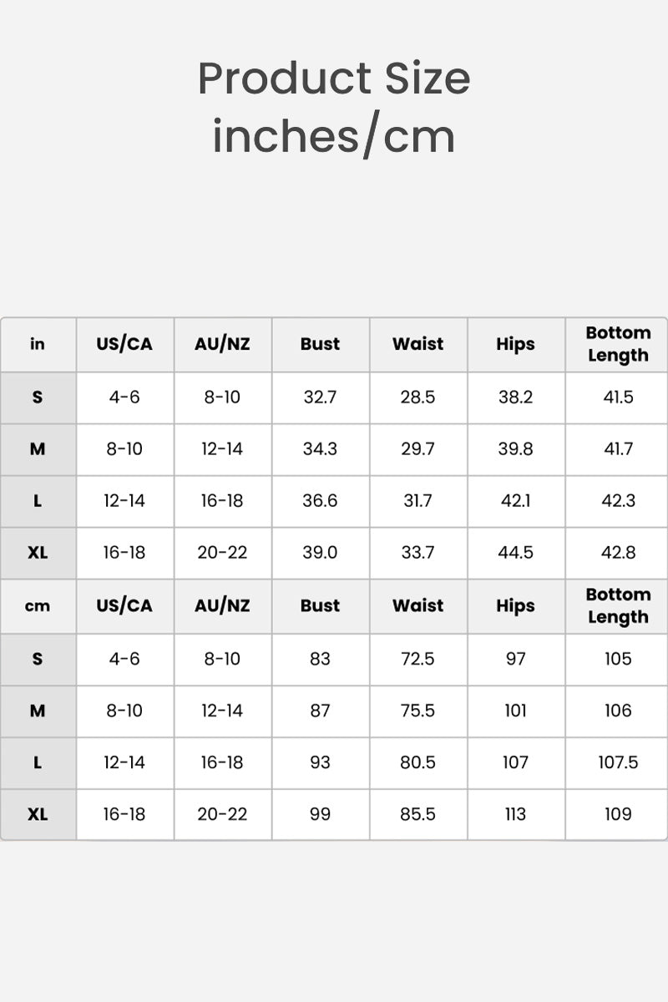Click the 99 bust value cell
The image size is (668, 1002).
pyautogui.click(x=320, y=814)
